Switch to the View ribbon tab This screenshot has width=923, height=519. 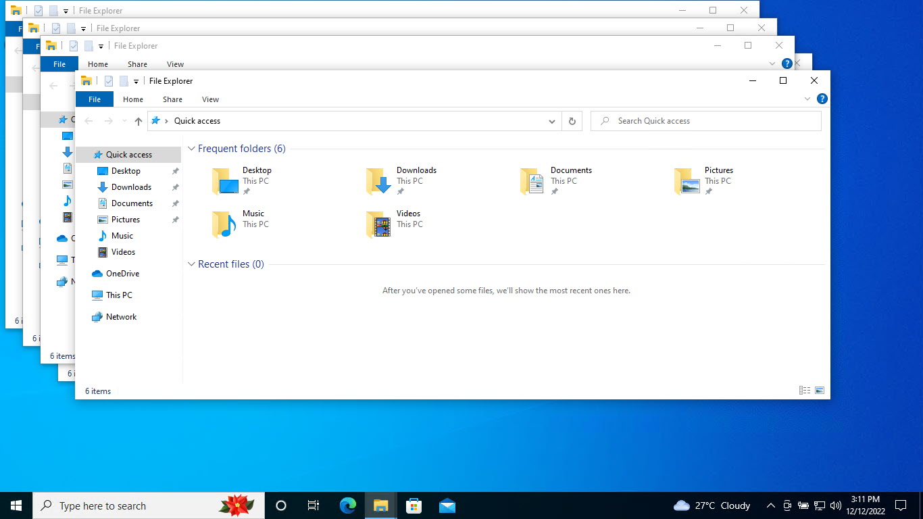point(209,99)
